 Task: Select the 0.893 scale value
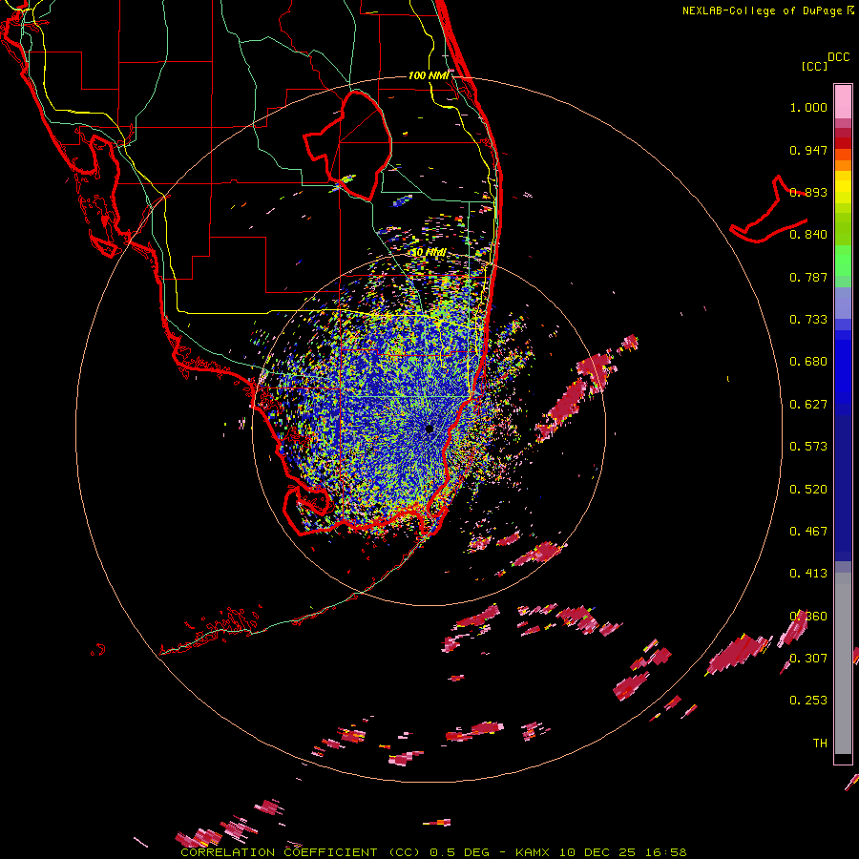click(x=808, y=192)
